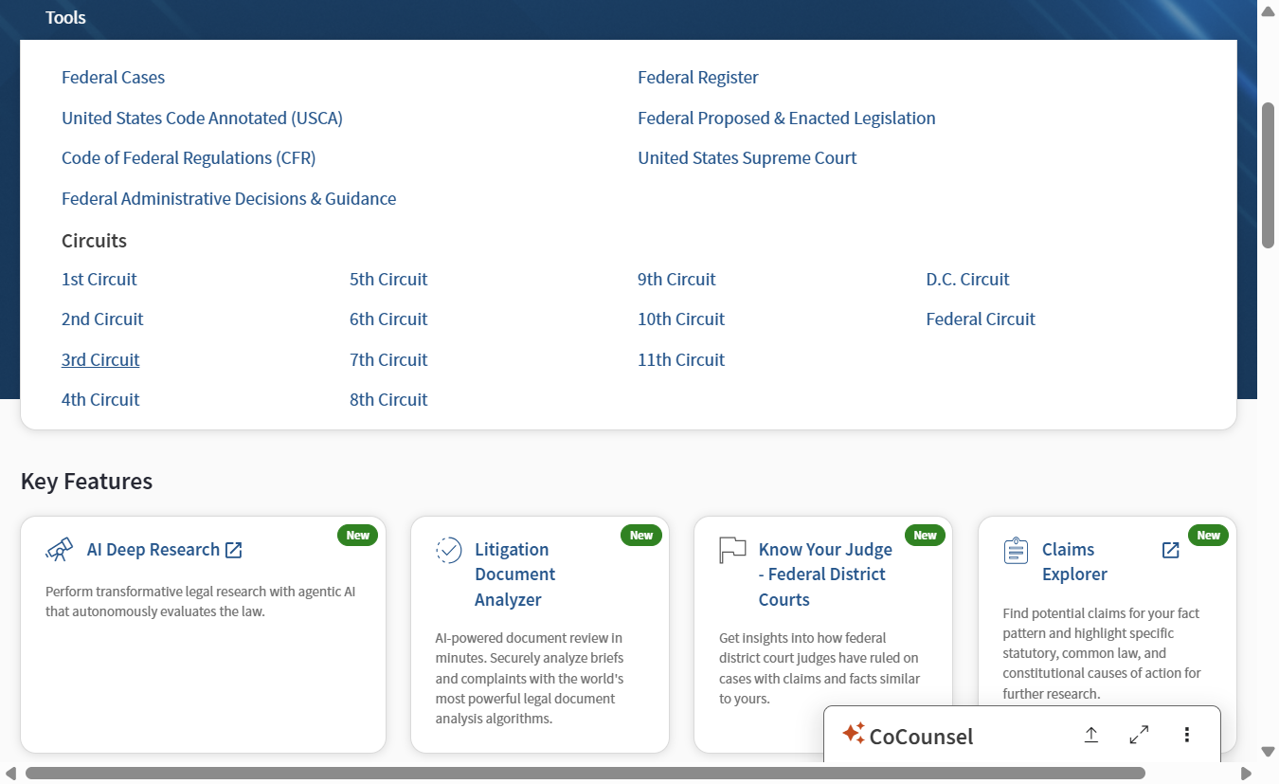Open Claims Explorer external link icon
This screenshot has height=784, width=1279.
1171,550
